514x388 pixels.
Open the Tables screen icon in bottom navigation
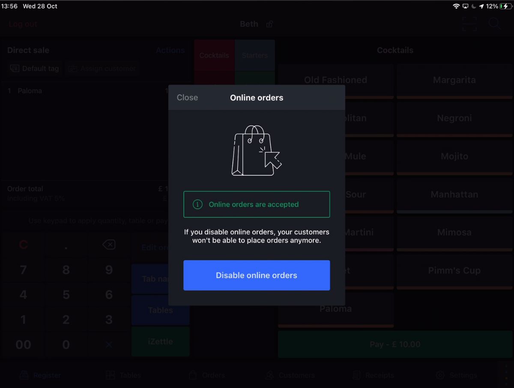[x=123, y=375]
